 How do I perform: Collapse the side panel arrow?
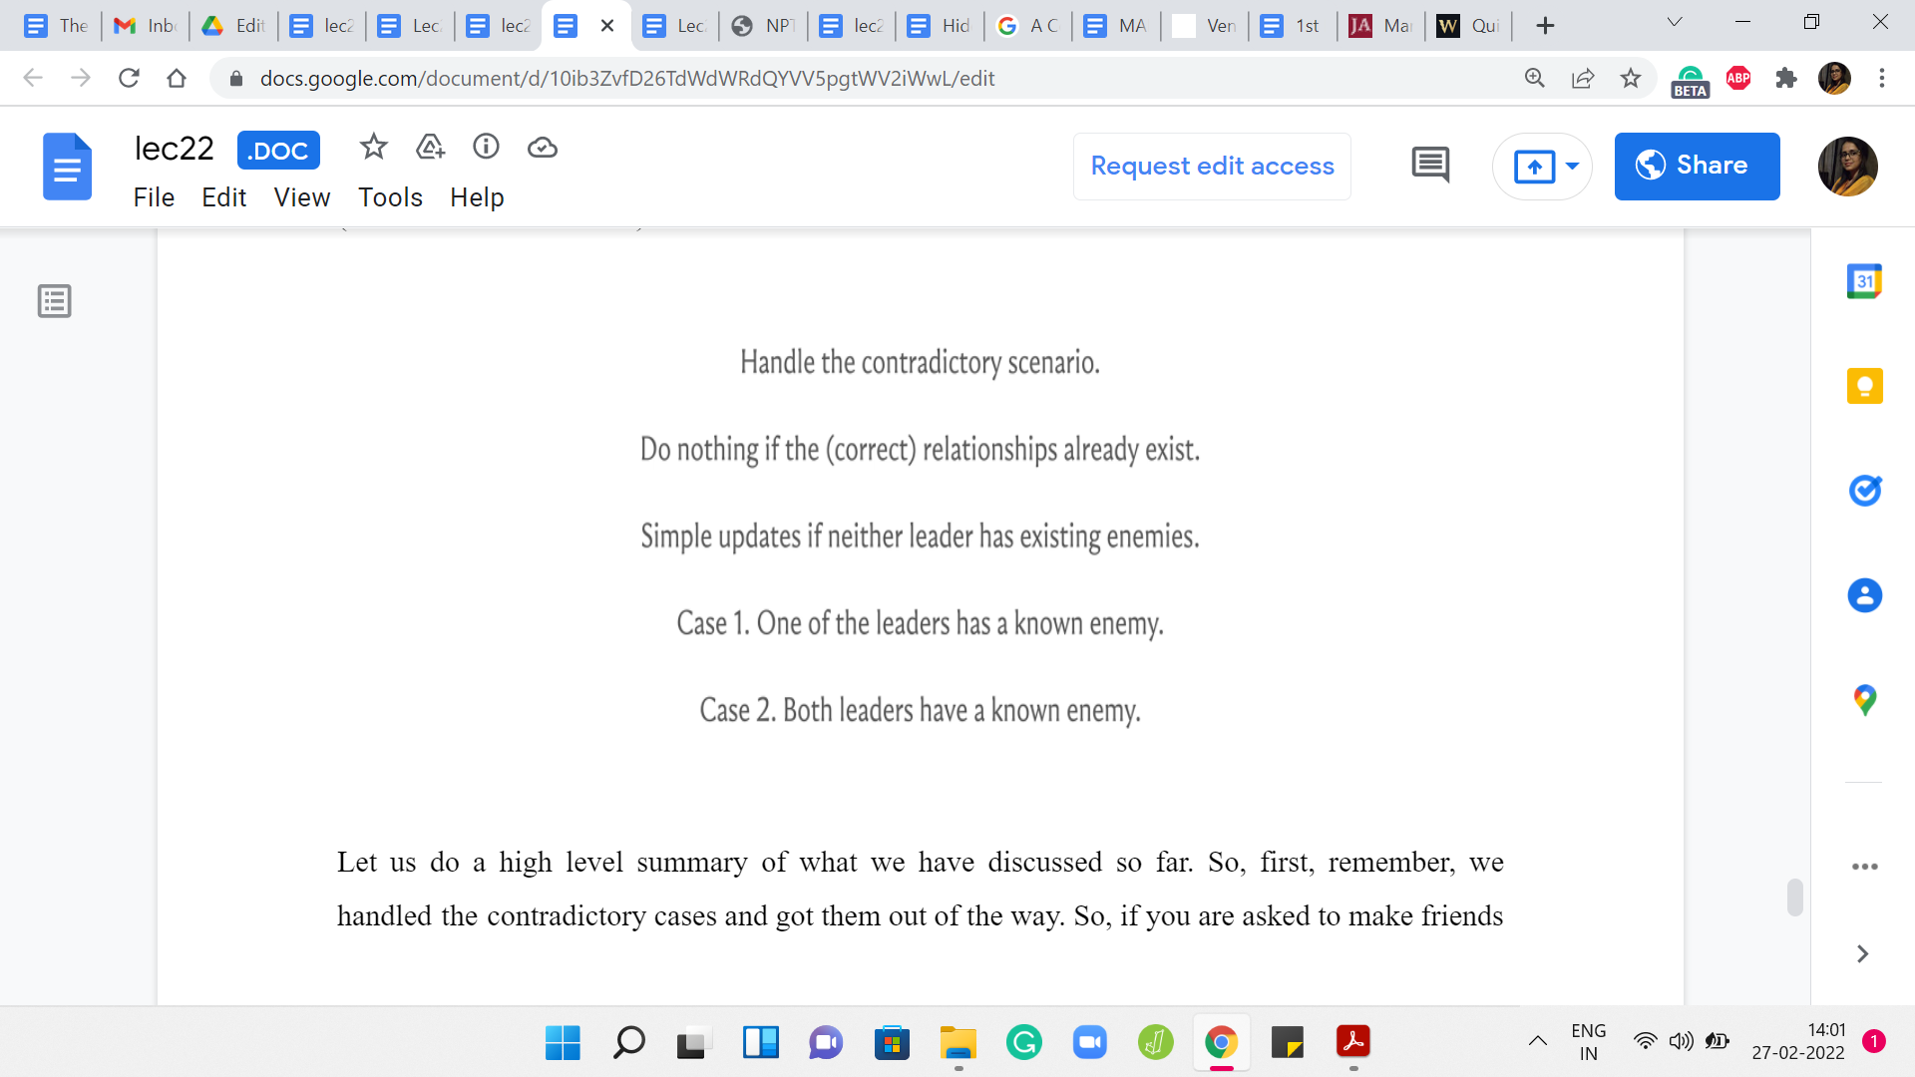point(1862,954)
